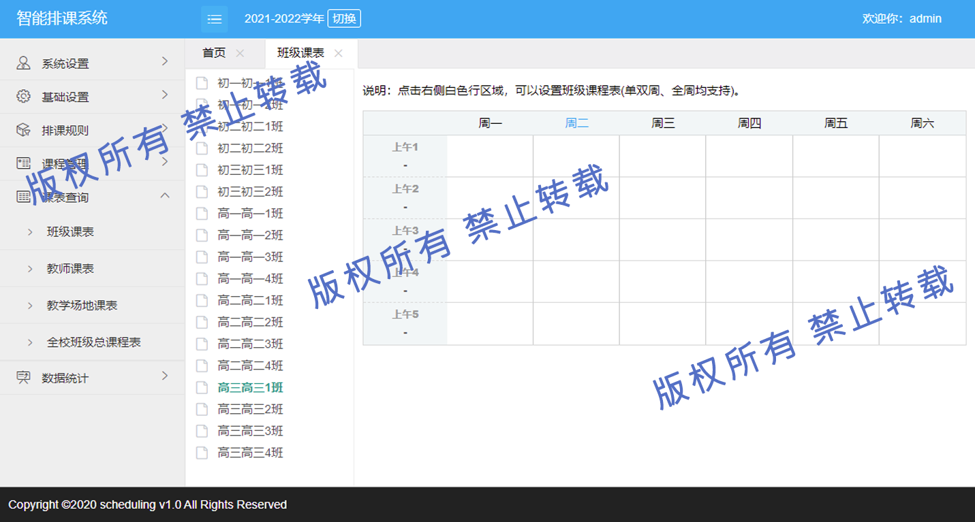The width and height of the screenshot is (975, 522).
Task: Expand the 系统设置 menu arrow
Action: tap(164, 62)
